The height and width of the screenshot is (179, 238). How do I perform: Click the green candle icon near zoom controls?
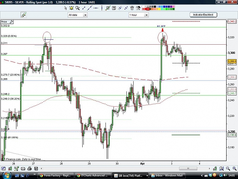(x=215, y=169)
